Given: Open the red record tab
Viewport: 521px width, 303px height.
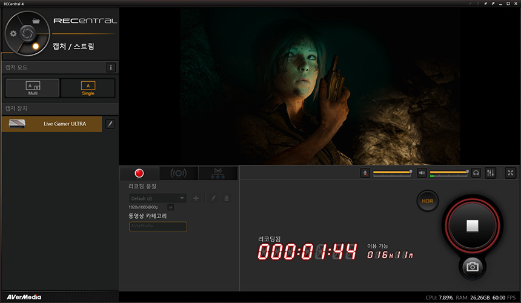Looking at the screenshot, I should [x=139, y=173].
